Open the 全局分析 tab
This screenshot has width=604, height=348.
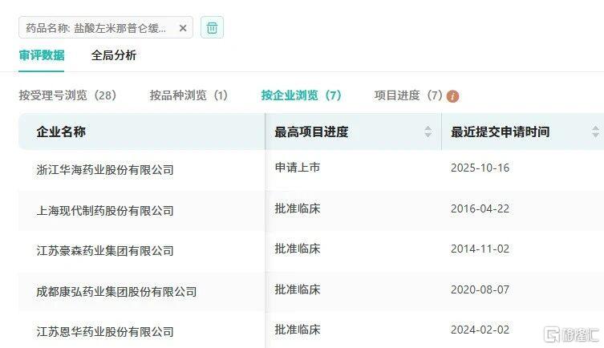coord(114,55)
